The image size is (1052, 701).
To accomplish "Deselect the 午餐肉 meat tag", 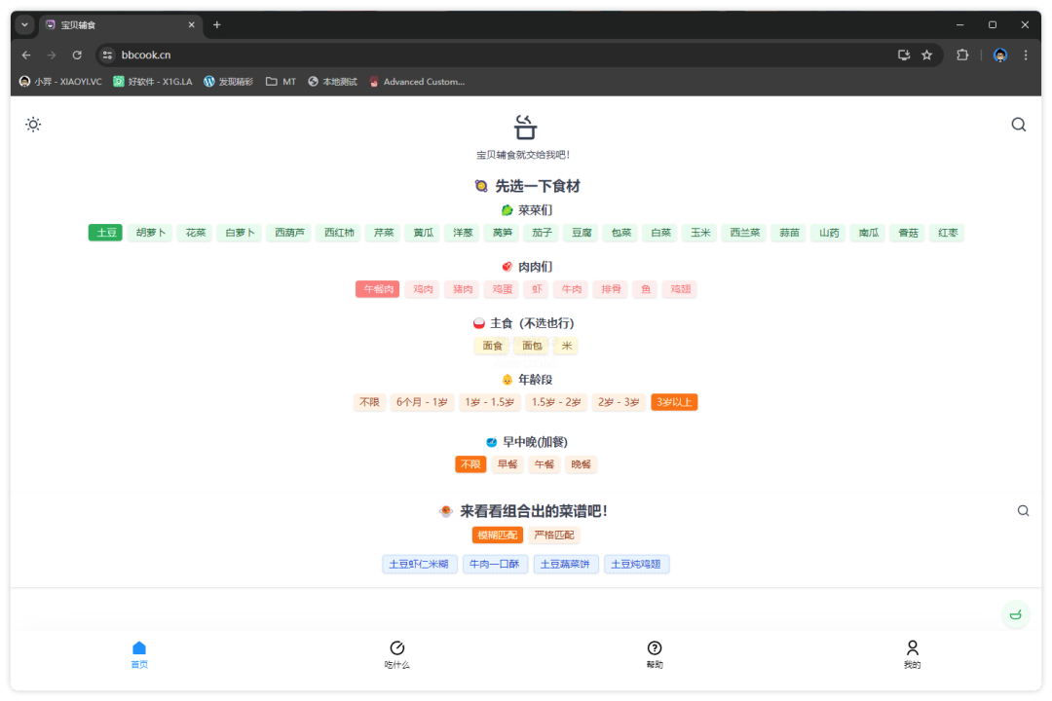I will [378, 289].
